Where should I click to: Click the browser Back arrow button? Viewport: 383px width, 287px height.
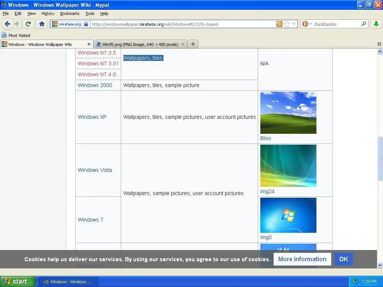click(x=7, y=24)
